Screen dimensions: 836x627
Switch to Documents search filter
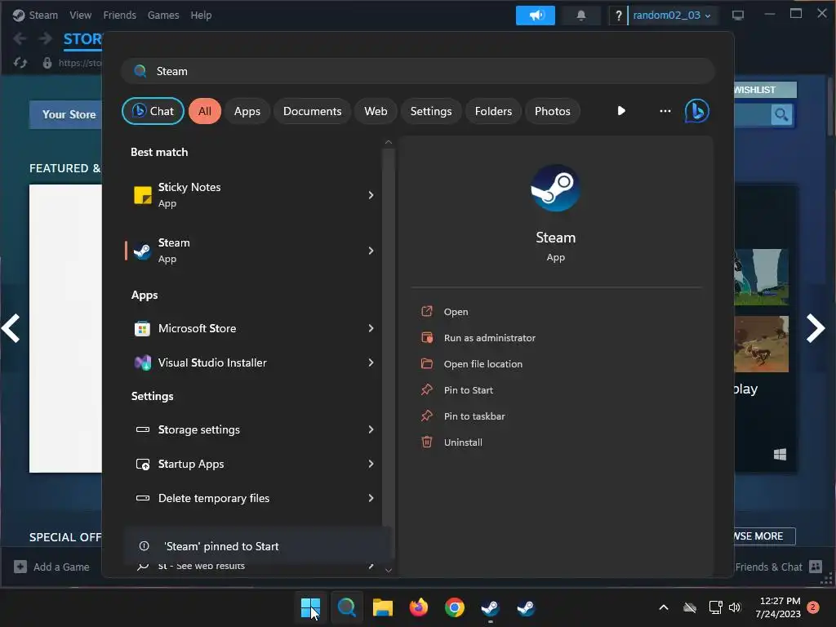312,111
